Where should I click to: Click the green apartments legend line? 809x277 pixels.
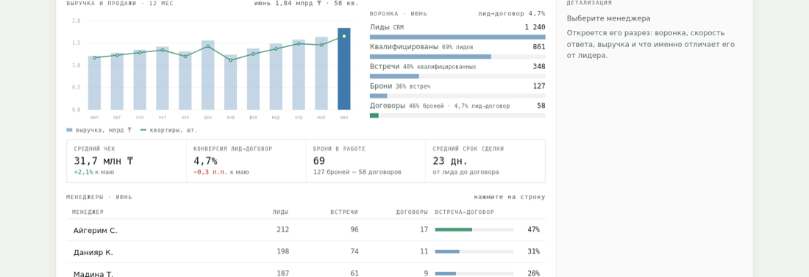(143, 131)
